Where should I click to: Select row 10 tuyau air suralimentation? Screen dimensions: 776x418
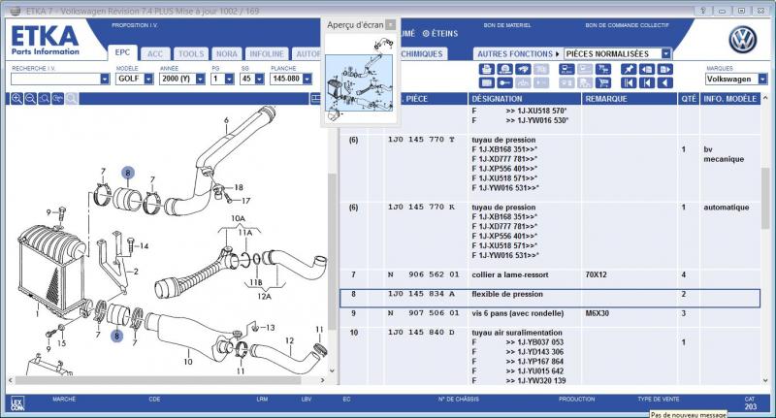point(550,356)
